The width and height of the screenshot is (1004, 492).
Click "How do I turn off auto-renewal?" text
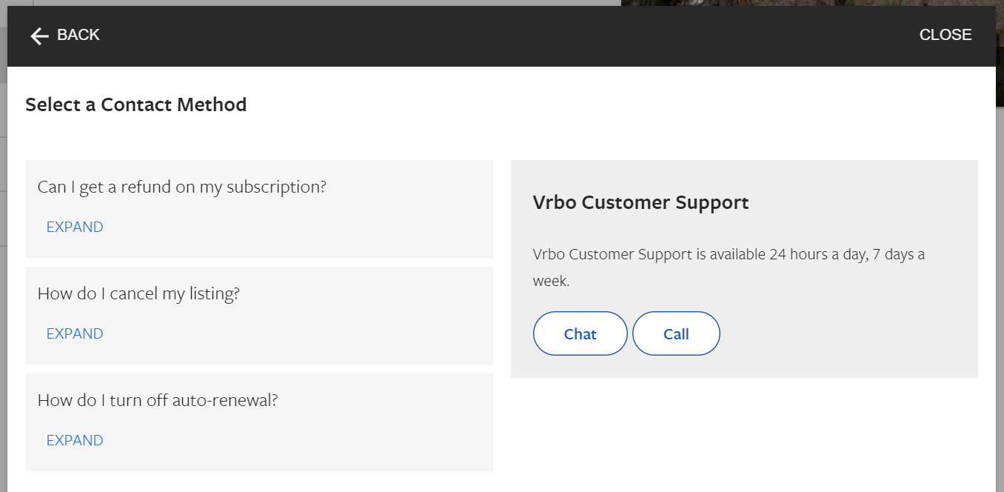pos(158,400)
